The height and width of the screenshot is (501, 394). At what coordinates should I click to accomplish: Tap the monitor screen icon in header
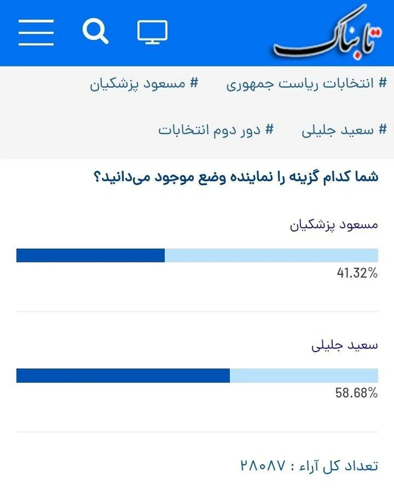tap(152, 32)
